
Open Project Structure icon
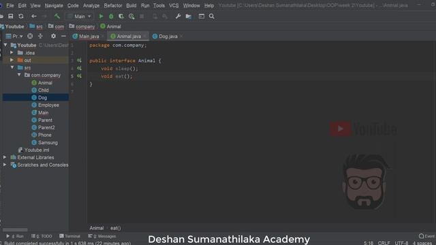coord(188,16)
